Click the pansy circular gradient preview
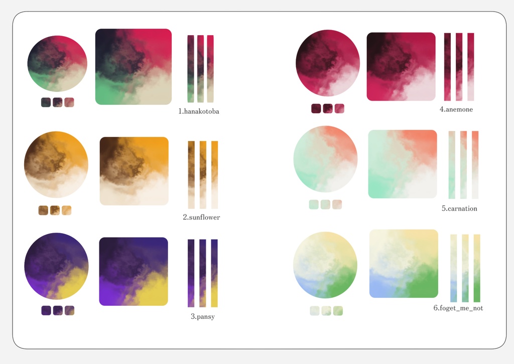514x364 pixels. [56, 266]
